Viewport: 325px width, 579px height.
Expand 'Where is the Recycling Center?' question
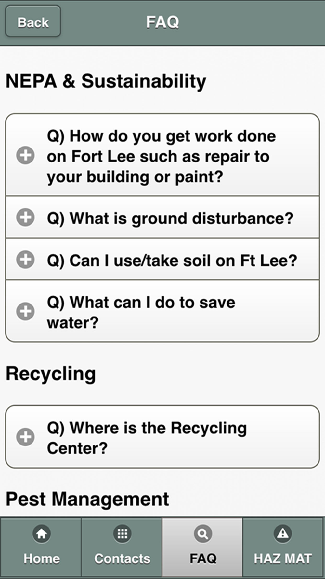[x=162, y=437]
